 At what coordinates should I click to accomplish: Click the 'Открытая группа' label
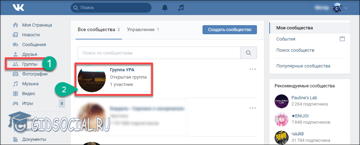128,77
